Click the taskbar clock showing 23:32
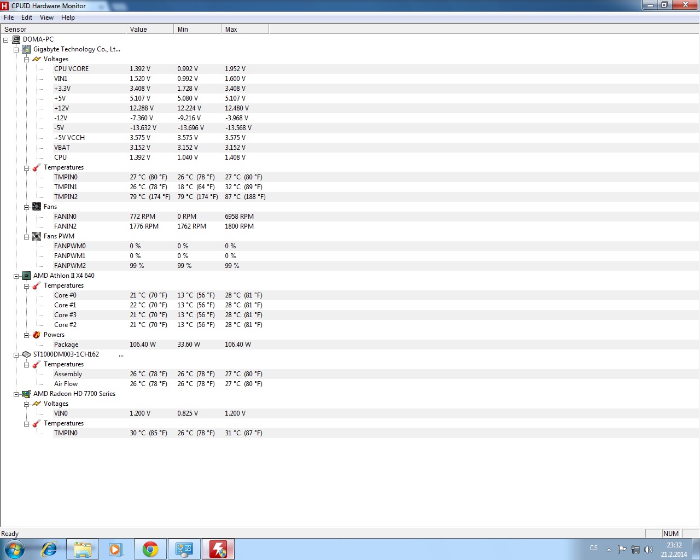Image resolution: width=700 pixels, height=560 pixels. 674,550
